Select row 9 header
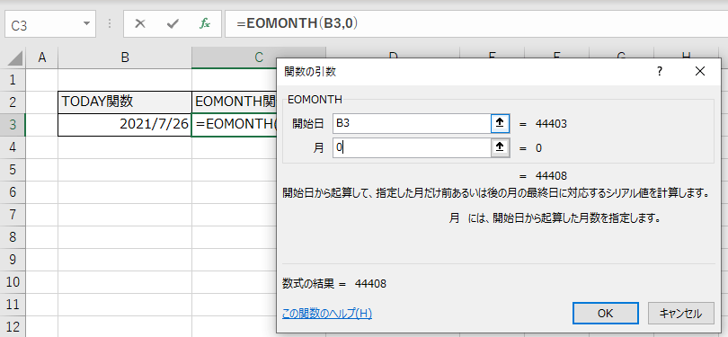 tap(13, 260)
